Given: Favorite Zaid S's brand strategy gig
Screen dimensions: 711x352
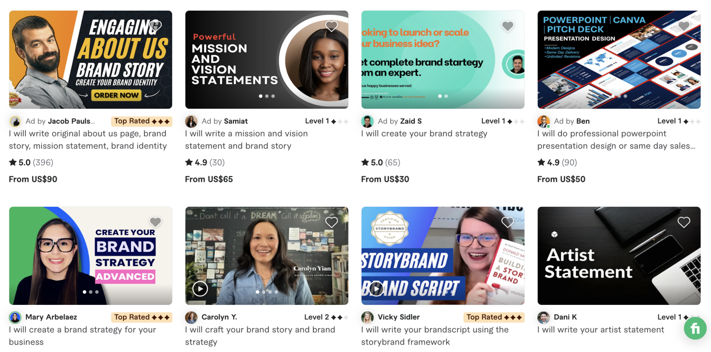Looking at the screenshot, I should (508, 26).
